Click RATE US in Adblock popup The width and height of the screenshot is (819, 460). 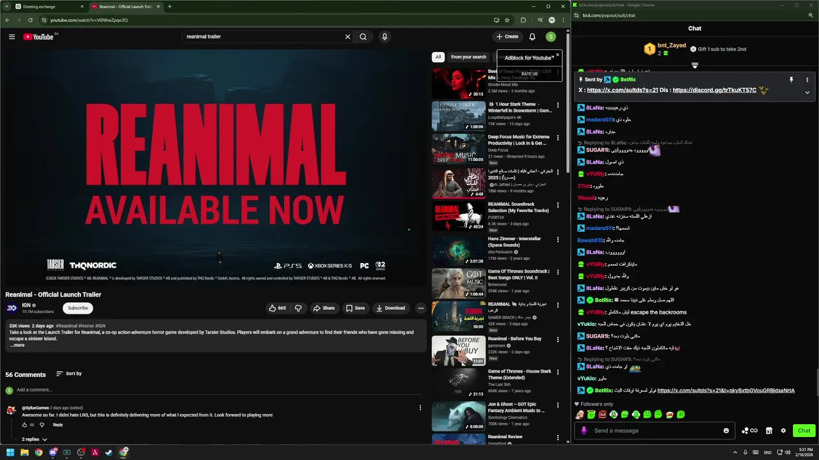(x=529, y=74)
